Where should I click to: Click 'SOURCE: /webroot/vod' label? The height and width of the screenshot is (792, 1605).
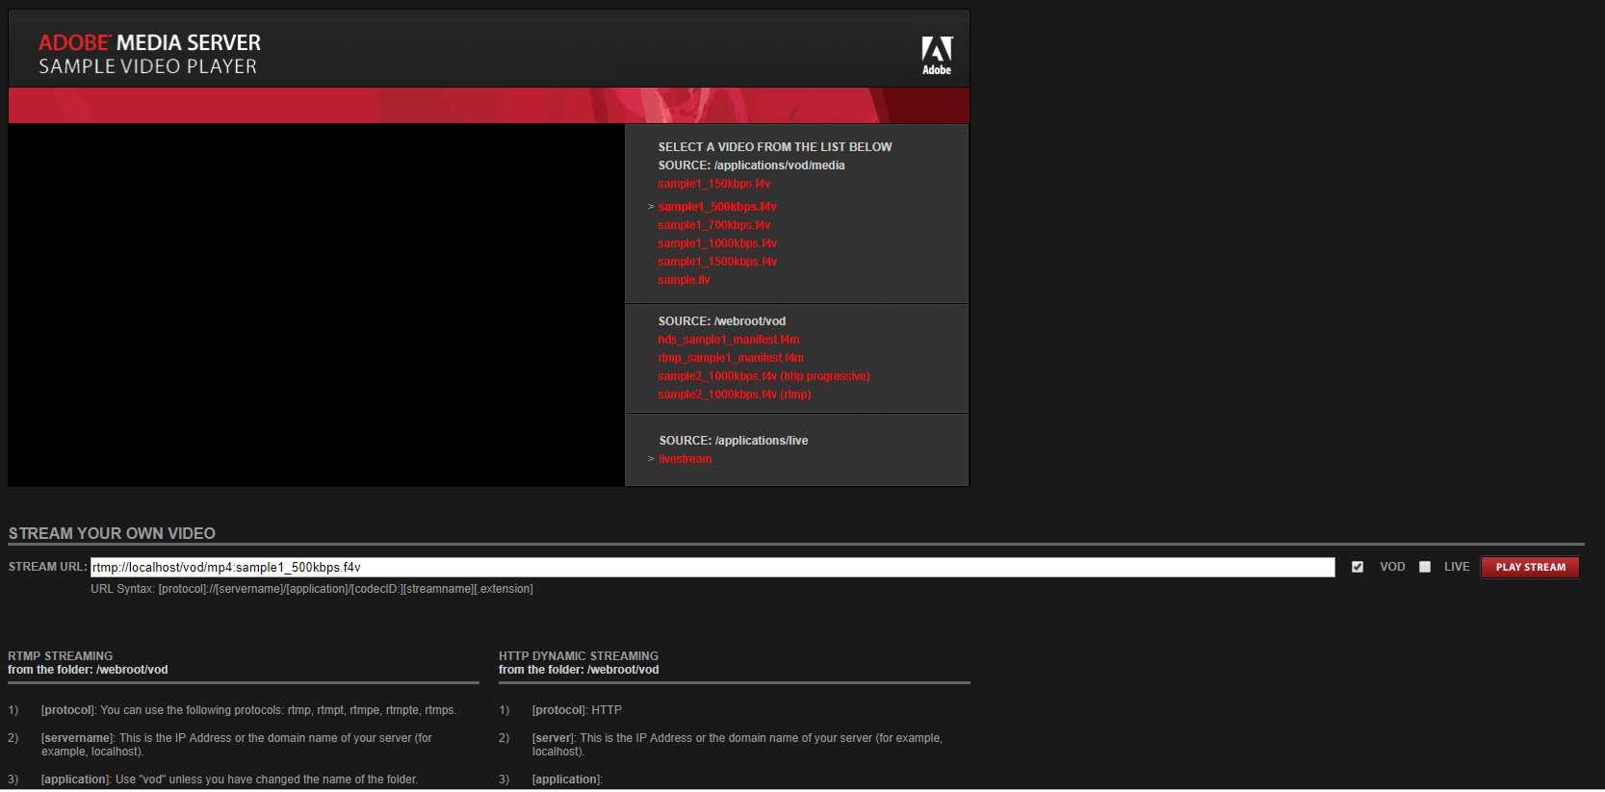pos(722,321)
